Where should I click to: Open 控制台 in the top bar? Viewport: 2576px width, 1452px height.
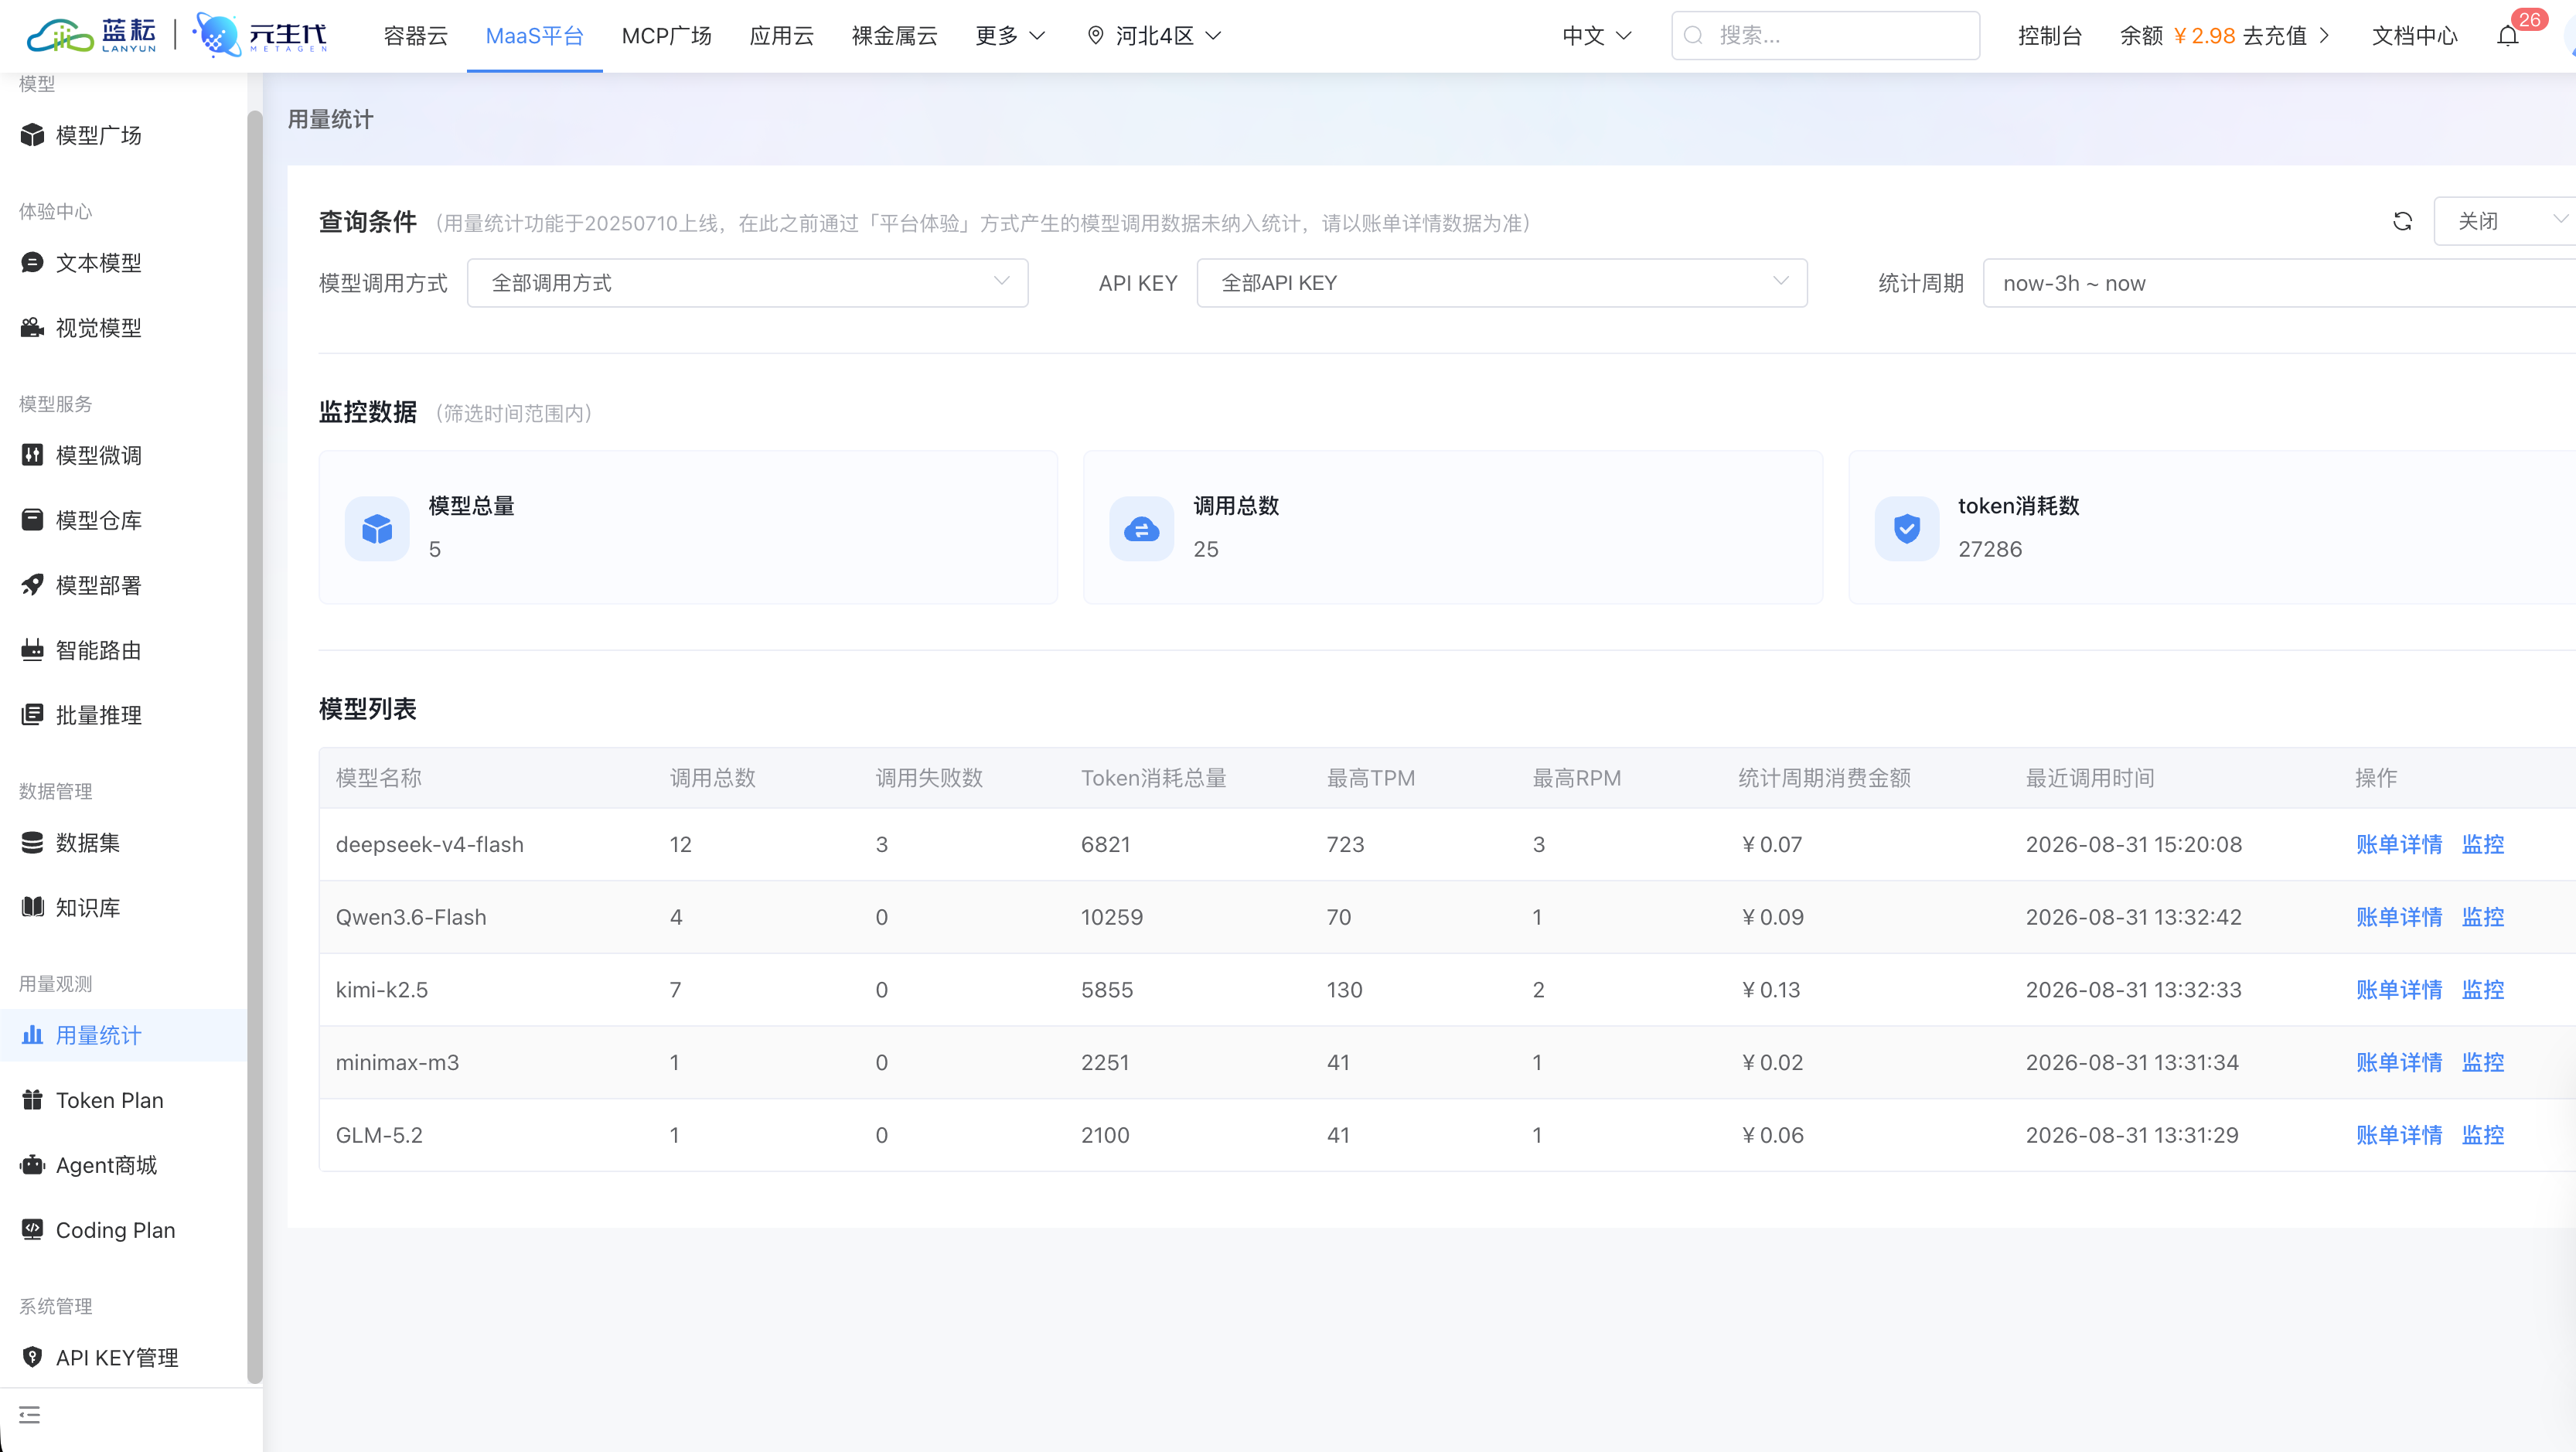[2049, 36]
